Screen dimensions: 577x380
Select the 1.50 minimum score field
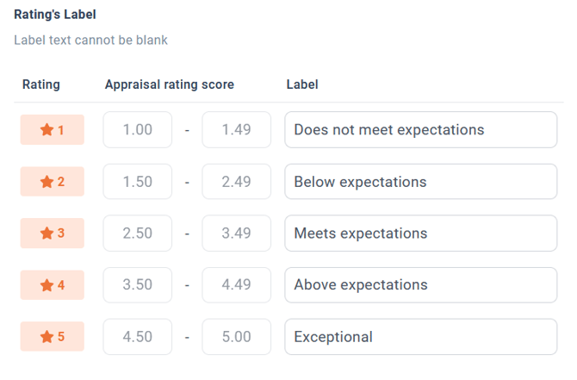137,182
